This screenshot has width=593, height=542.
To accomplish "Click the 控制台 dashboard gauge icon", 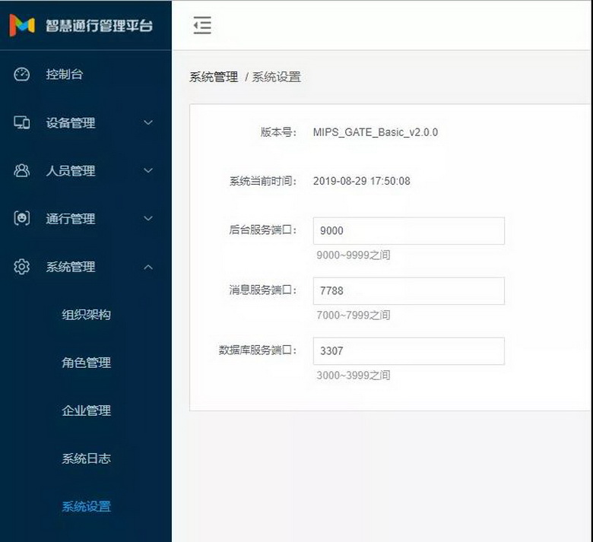I will (22, 74).
